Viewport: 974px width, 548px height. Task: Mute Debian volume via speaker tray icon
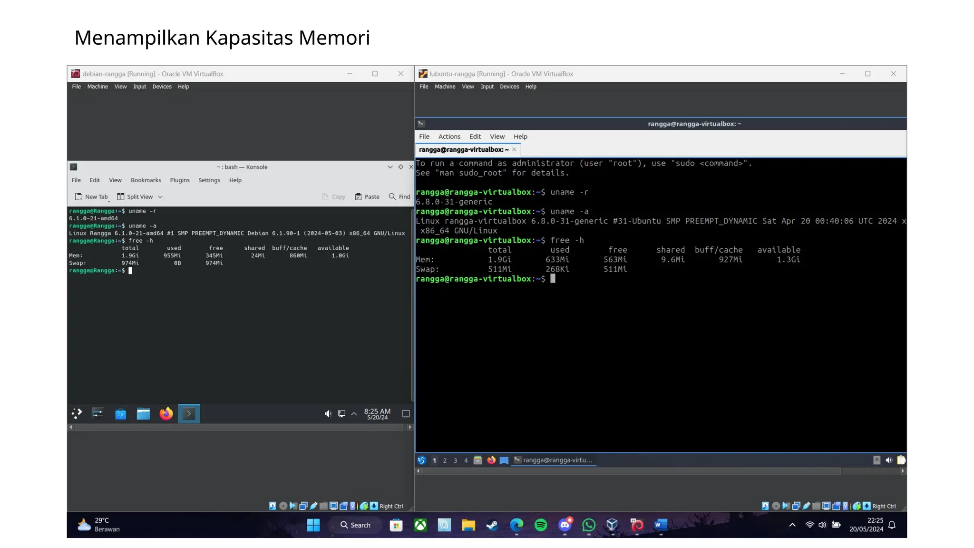pyautogui.click(x=328, y=414)
